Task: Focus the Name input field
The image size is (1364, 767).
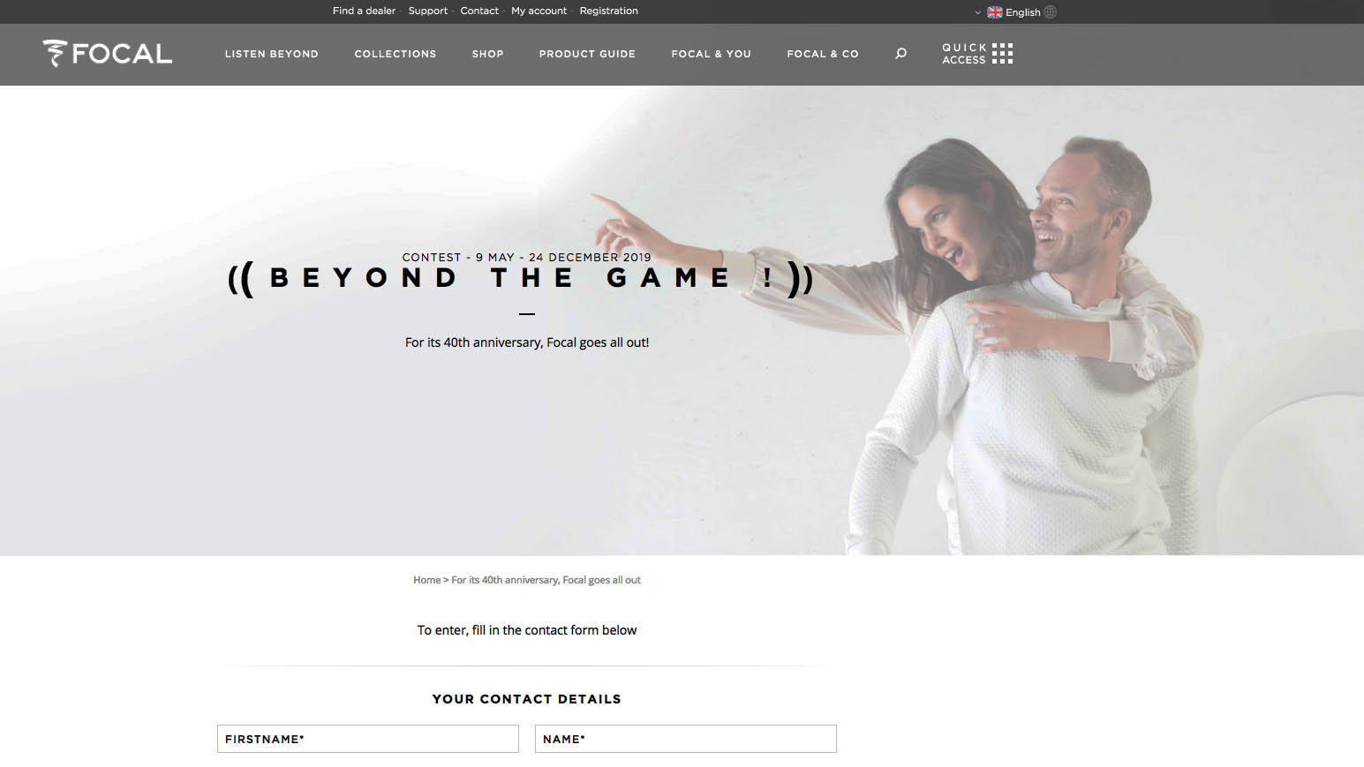Action: [686, 739]
